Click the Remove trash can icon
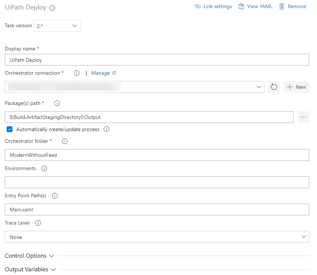The width and height of the screenshot is (317, 275). (282, 7)
